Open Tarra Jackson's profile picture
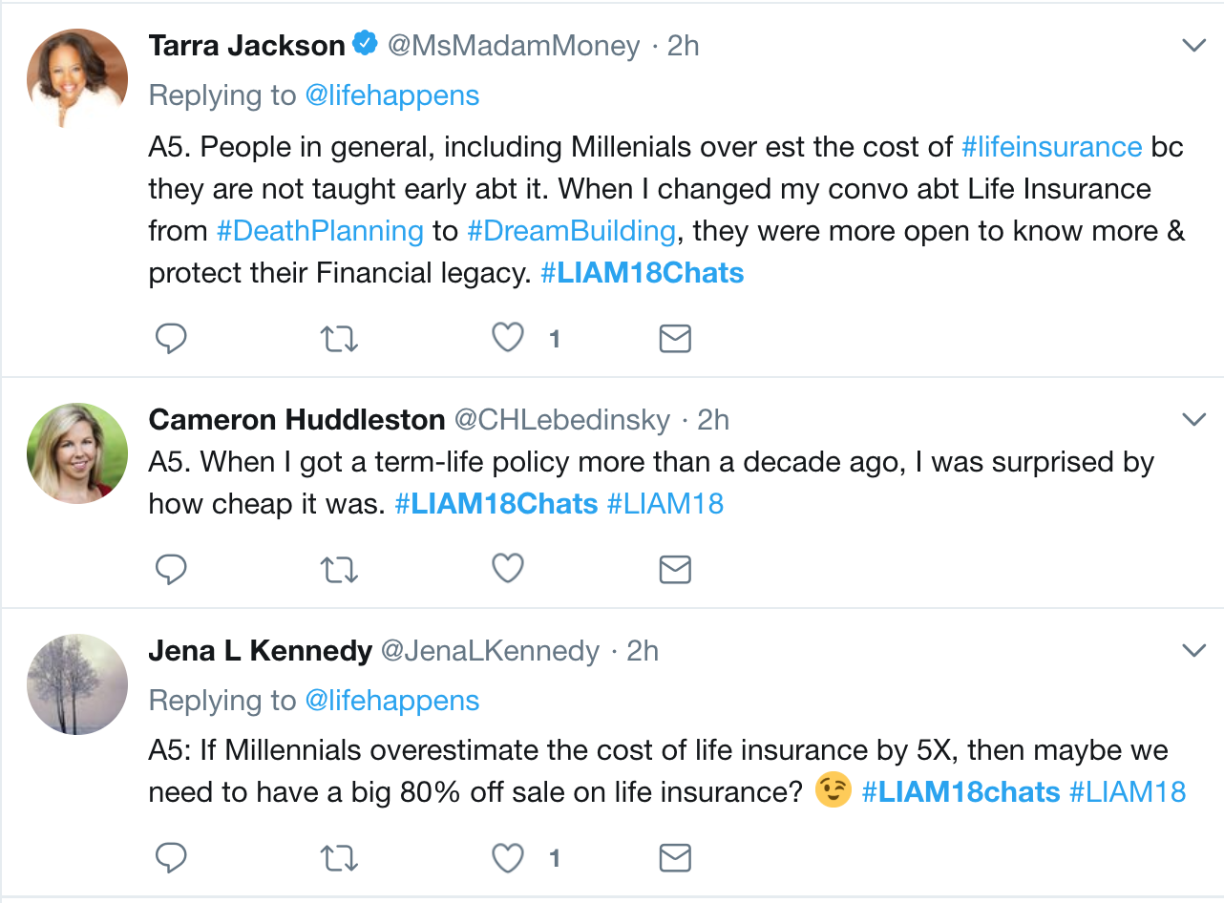1224x903 pixels. pos(77,79)
